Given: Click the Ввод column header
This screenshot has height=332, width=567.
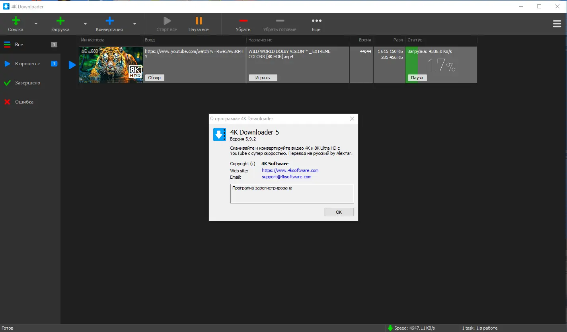Looking at the screenshot, I should (150, 40).
